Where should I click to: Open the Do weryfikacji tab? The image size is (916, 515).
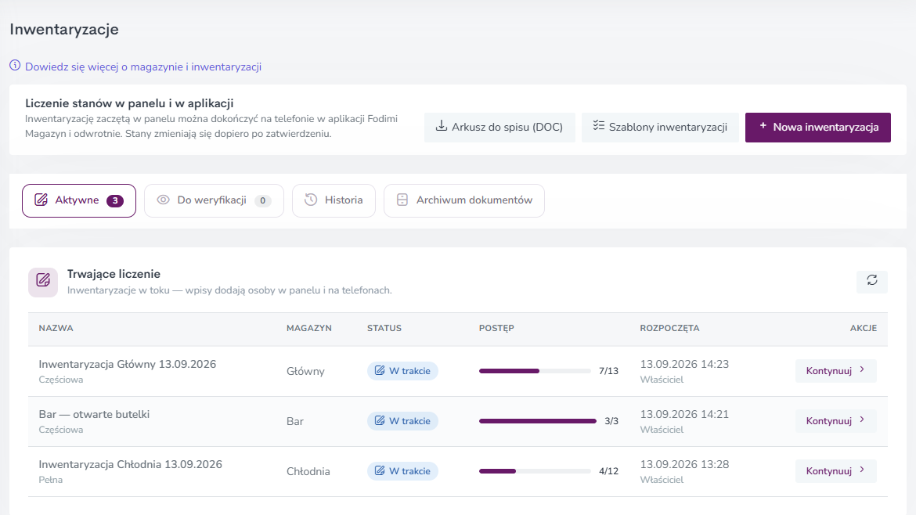(214, 200)
